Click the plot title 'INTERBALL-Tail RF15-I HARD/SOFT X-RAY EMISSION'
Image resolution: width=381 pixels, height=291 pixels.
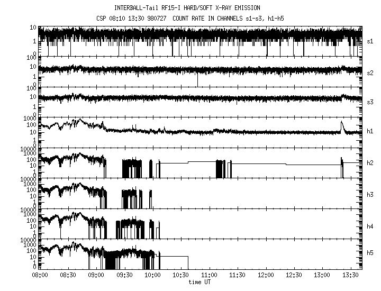pyautogui.click(x=187, y=8)
